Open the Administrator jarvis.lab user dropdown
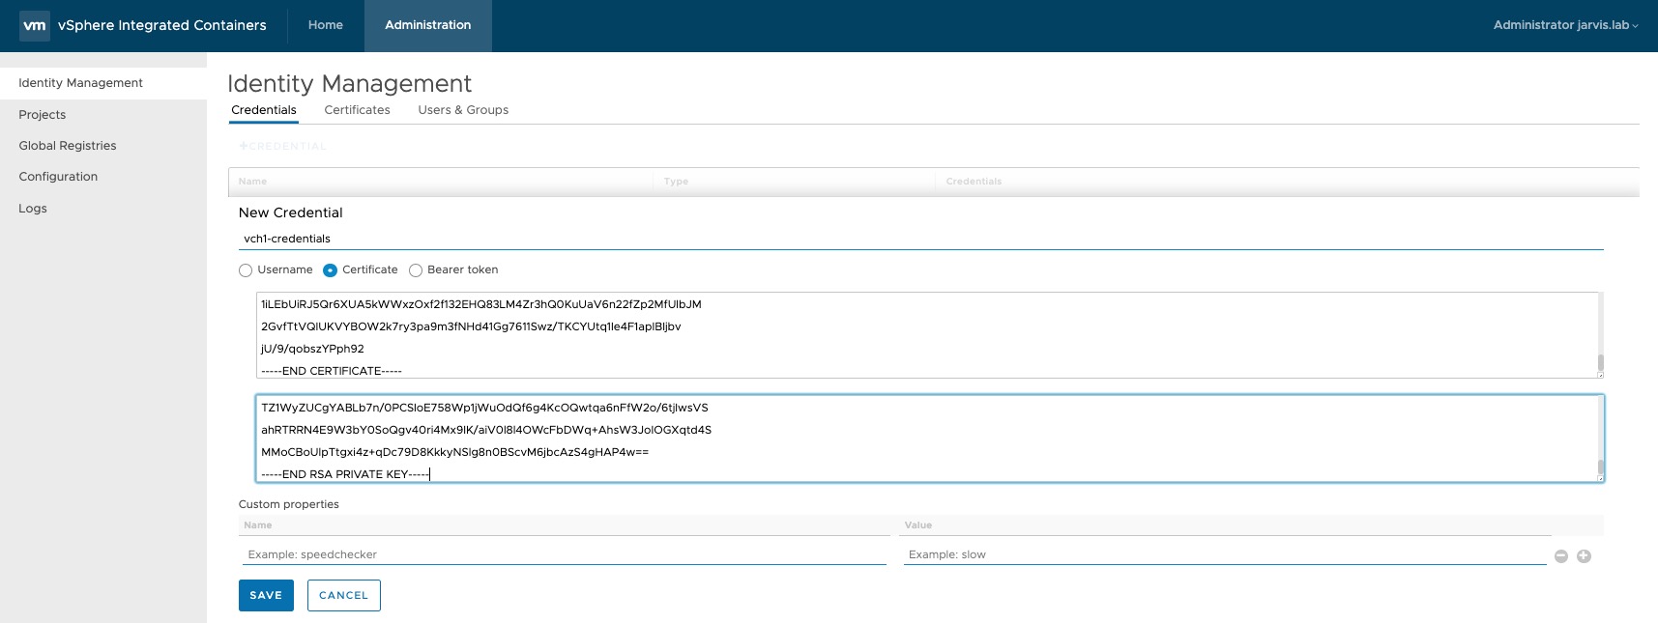 (x=1565, y=25)
